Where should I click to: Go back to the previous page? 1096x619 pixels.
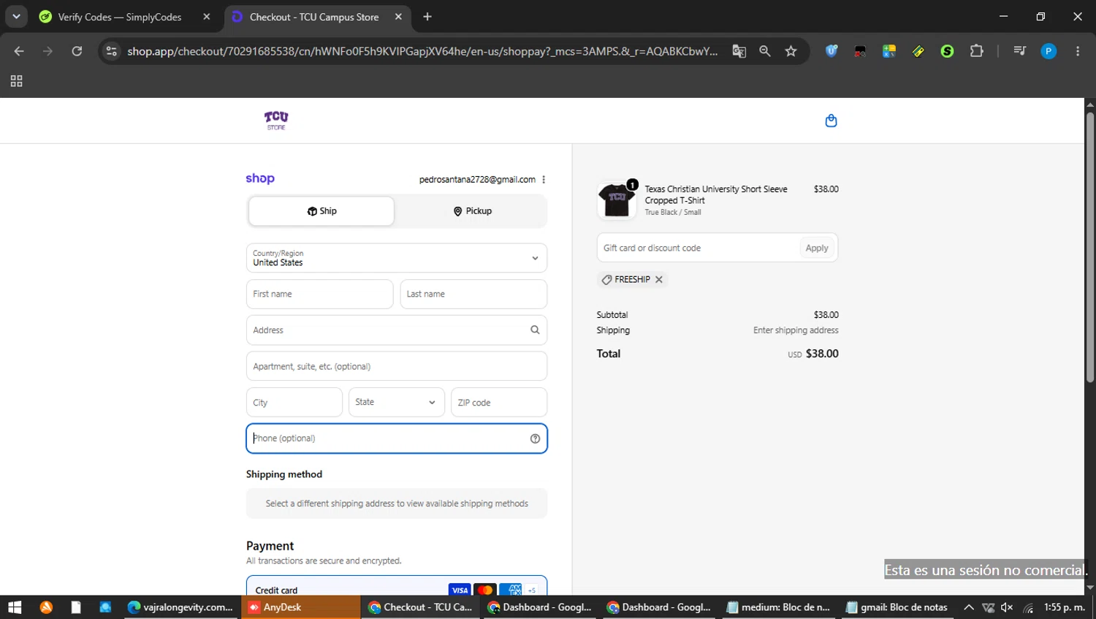point(19,51)
